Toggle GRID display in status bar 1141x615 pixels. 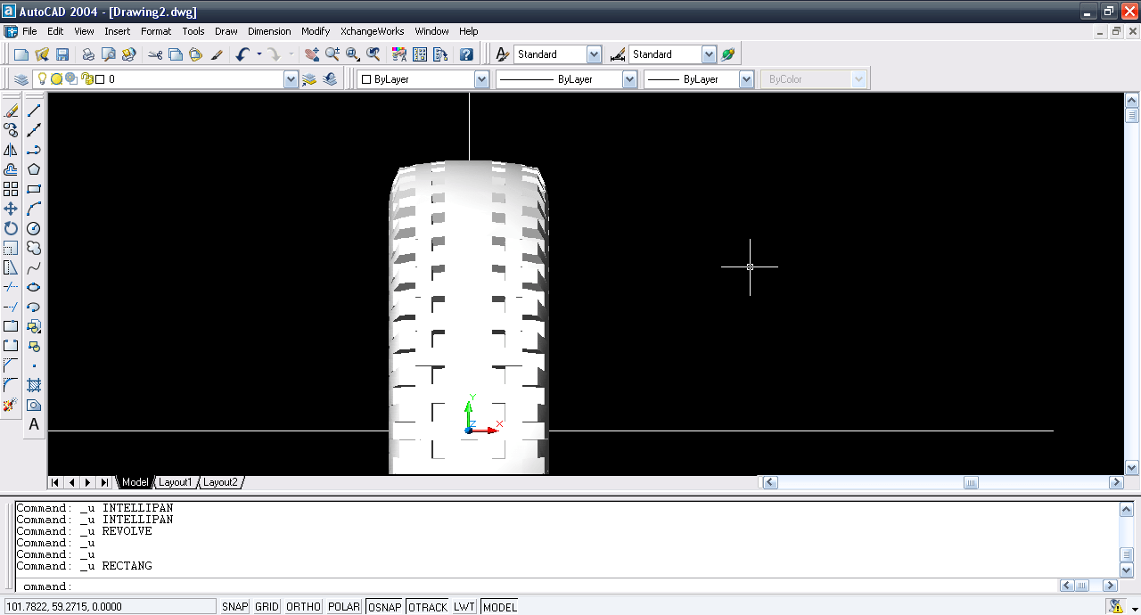pyautogui.click(x=267, y=607)
